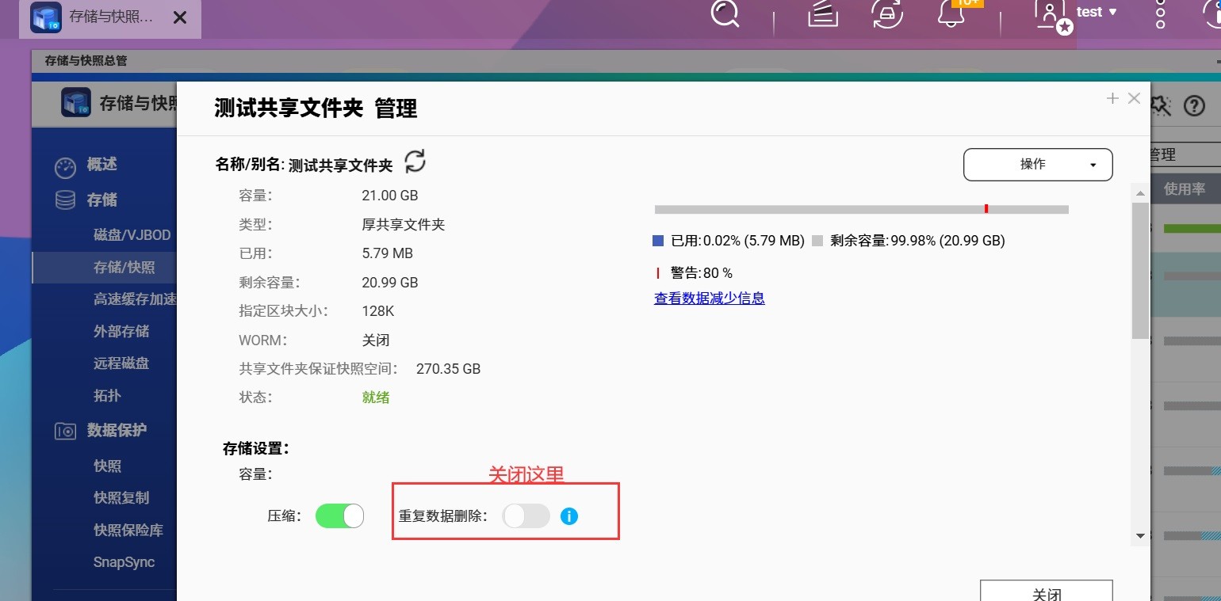Select 外部存储 in the sidebar
Screen dimensions: 1221x601
pyautogui.click(x=121, y=331)
